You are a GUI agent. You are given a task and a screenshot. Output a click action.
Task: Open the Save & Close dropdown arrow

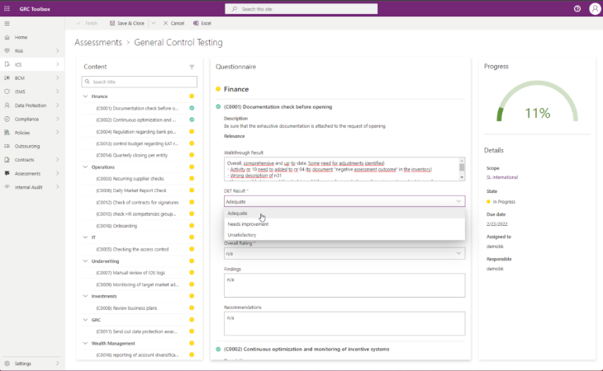tap(154, 23)
